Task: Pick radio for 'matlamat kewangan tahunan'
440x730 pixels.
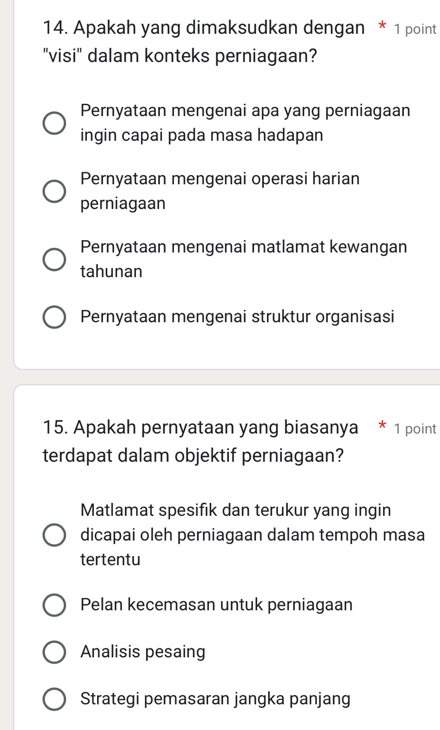Action: pyautogui.click(x=55, y=259)
